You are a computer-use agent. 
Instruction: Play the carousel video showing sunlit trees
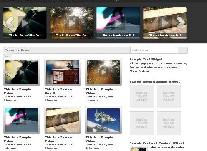click(x=72, y=23)
